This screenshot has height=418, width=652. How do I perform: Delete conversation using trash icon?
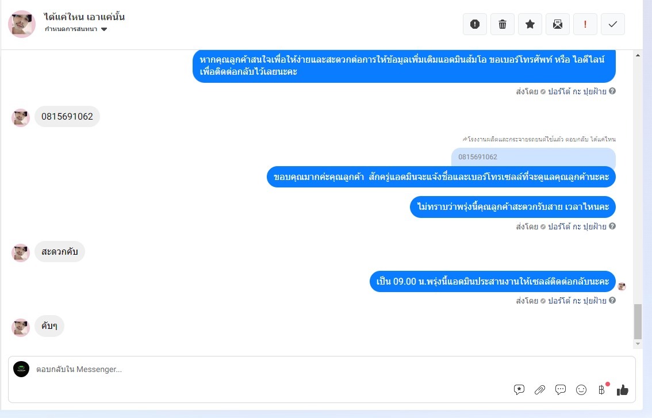(503, 24)
